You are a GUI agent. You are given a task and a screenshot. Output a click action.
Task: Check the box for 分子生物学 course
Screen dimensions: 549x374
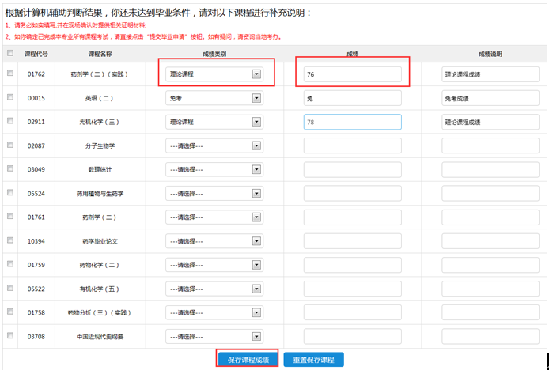click(9, 145)
